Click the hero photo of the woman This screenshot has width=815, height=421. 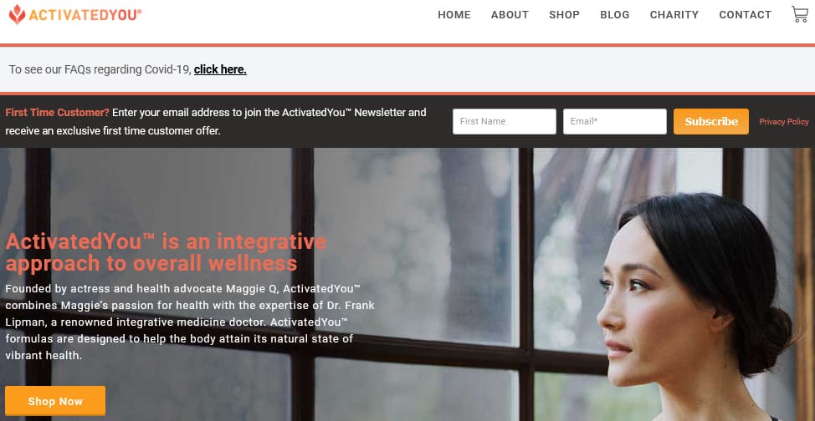[x=696, y=307]
